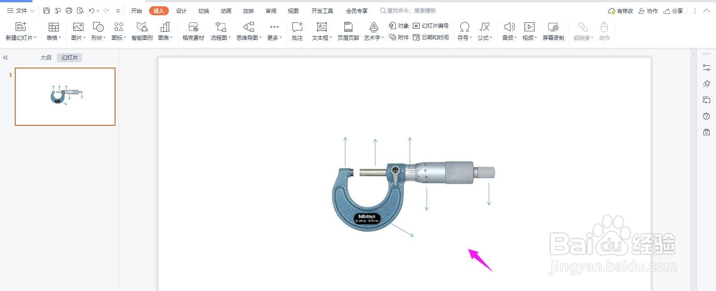Screen dimensions: 716x291
Task: Click the Save icon in quick toolbar
Action: tap(47, 11)
